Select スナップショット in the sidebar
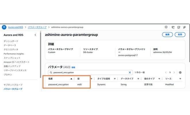The width and height of the screenshot is (190, 115). [x=12, y=58]
